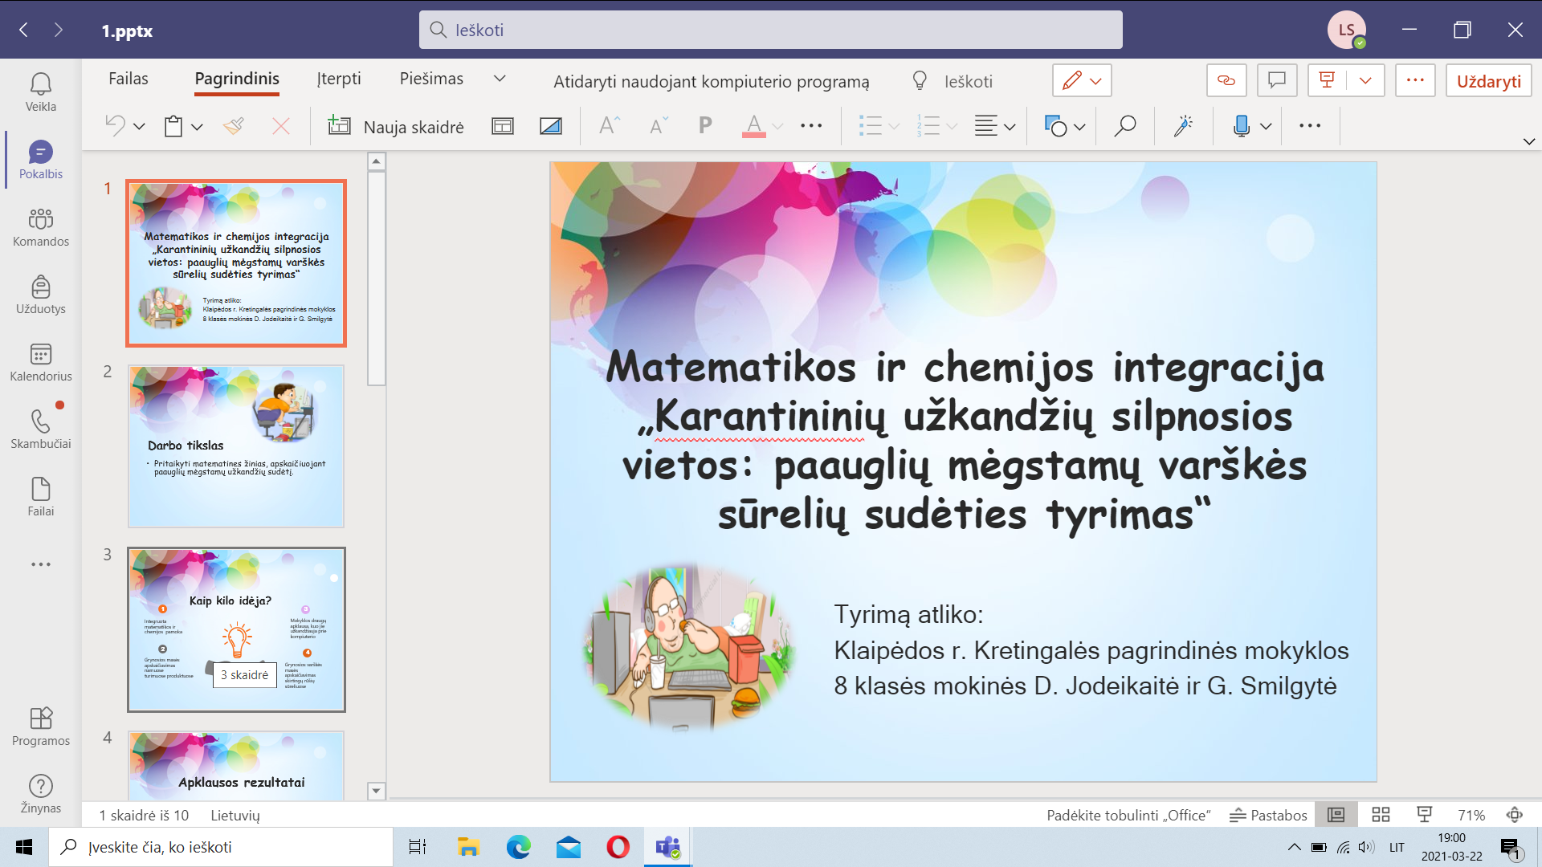
Task: Open the shapes dropdown arrow
Action: 1079,127
